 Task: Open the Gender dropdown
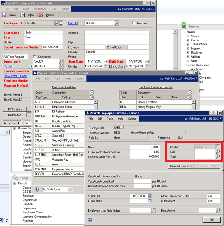pyautogui.click(x=106, y=66)
